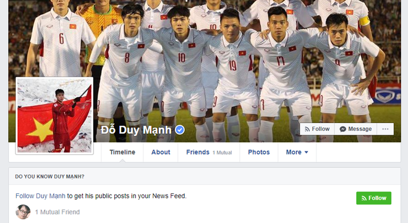408x223 pixels.
Task: Open the profile picture with the flag
Action: [x=54, y=116]
